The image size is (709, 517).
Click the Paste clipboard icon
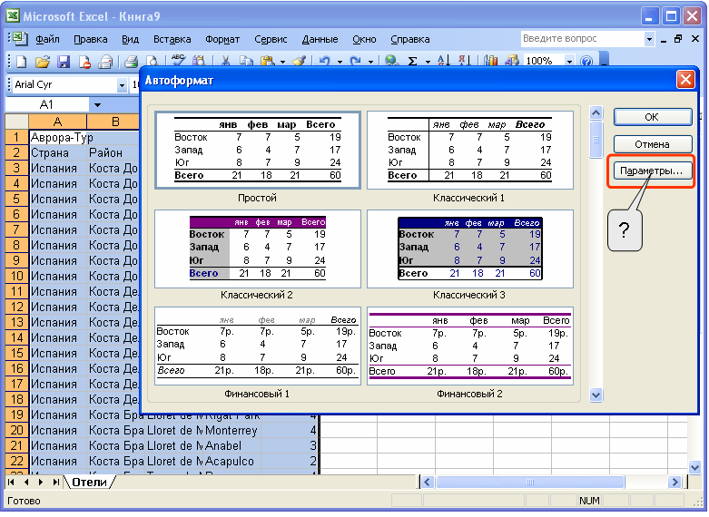[268, 61]
